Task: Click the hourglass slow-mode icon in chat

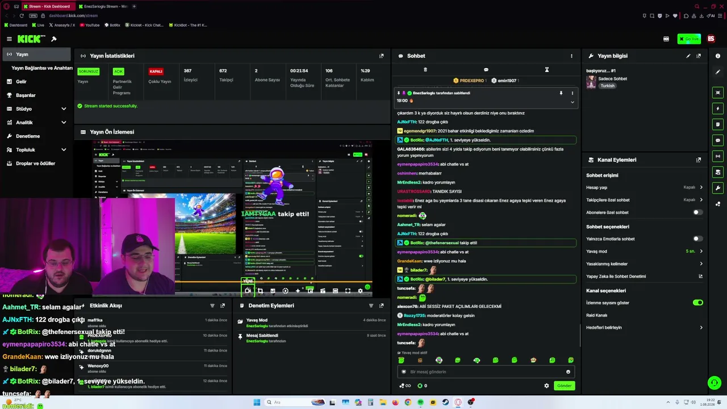Action: 546,70
